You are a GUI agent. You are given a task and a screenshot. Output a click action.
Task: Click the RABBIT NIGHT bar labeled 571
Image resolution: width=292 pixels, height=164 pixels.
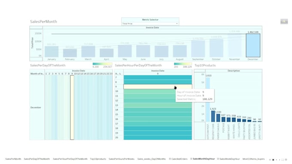pos(228,119)
